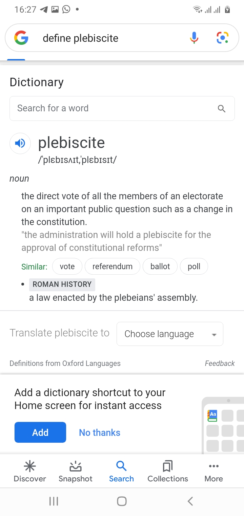This screenshot has height=516, width=244.
Task: Select the 'ballot' similar word chip
Action: (160, 266)
